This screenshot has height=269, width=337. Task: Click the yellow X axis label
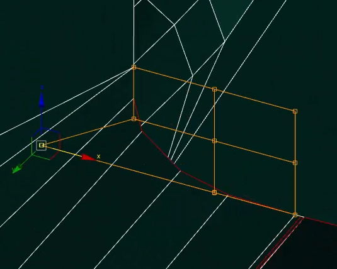pyautogui.click(x=98, y=156)
